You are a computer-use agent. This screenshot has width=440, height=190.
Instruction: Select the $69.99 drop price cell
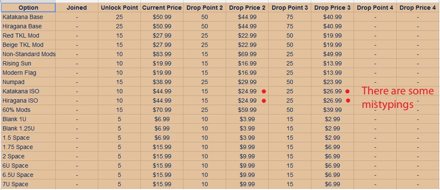[x=247, y=54]
